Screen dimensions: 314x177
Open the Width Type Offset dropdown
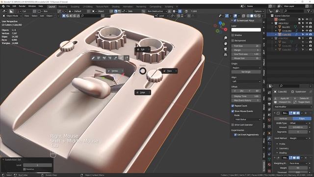pos(298,123)
